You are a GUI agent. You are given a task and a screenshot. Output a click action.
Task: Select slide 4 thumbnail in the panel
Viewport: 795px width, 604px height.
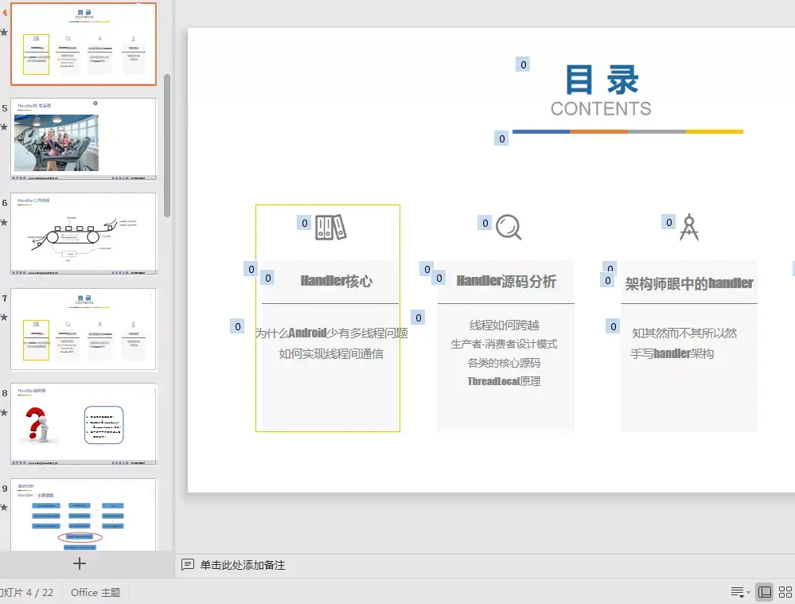tap(84, 44)
